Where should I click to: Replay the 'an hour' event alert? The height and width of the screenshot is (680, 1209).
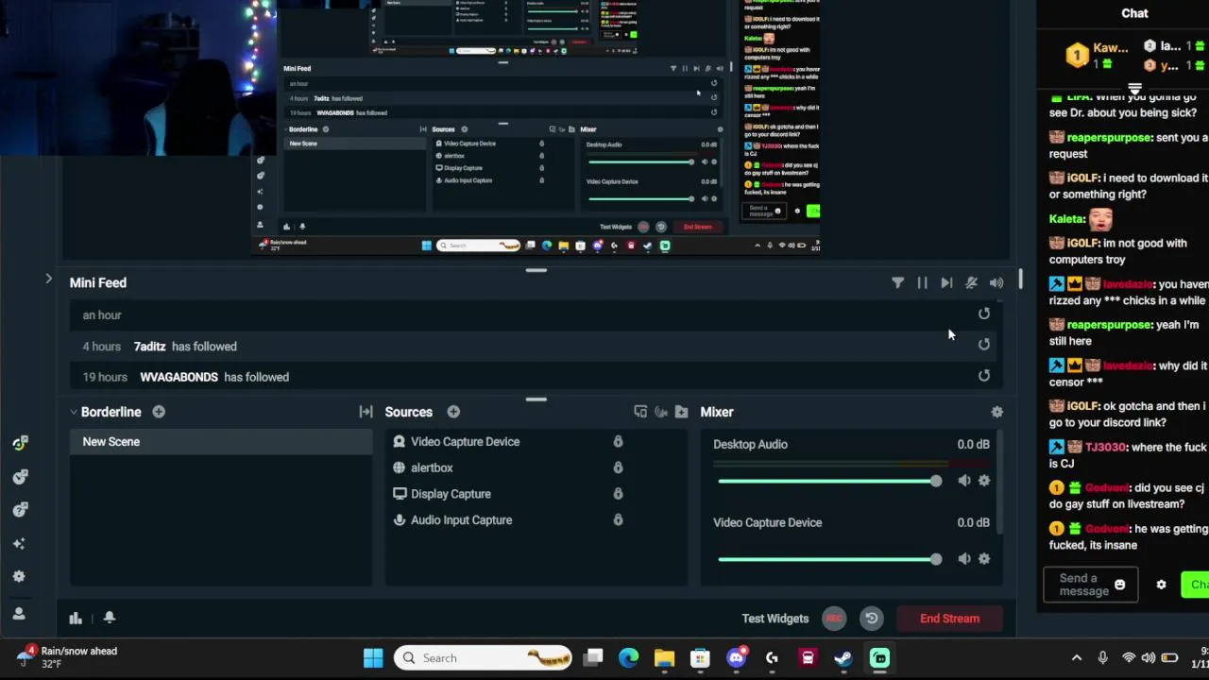tap(984, 314)
